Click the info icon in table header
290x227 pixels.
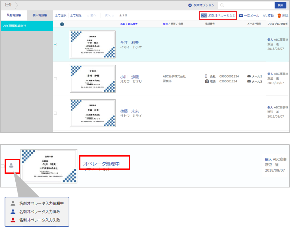tap(62, 24)
